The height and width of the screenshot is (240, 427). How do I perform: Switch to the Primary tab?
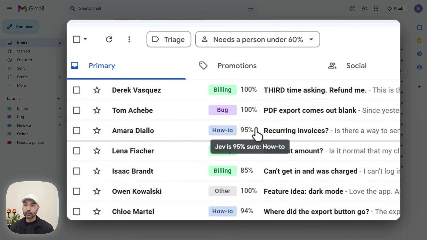click(x=126, y=66)
